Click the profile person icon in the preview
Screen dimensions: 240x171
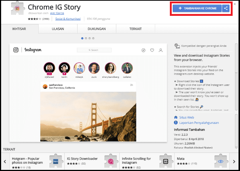click(x=161, y=50)
